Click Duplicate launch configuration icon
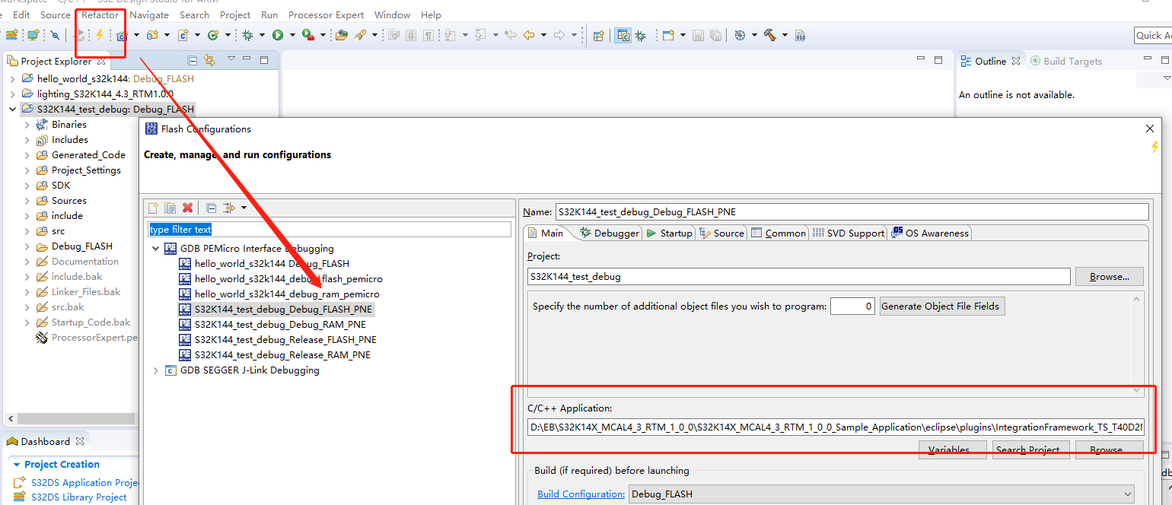 pos(170,208)
